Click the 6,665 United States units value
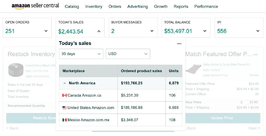Screen dimensions: 266x136 click(x=174, y=107)
